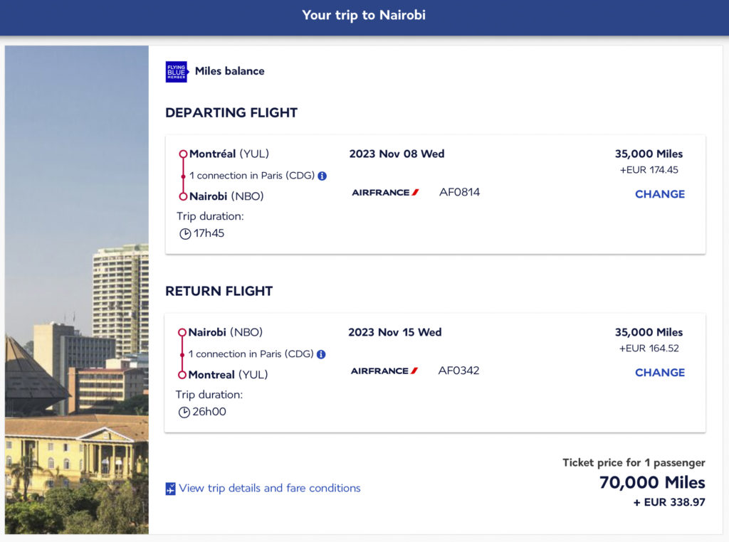Click the departing date 2023 Nov 08 Wed
Screen dimensions: 729x542
pyautogui.click(x=397, y=154)
